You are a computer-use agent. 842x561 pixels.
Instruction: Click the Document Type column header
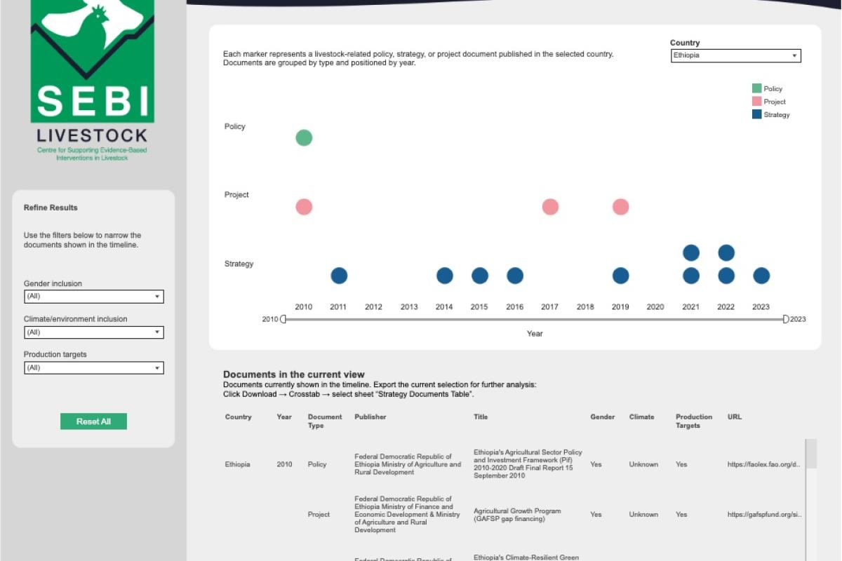coord(325,421)
